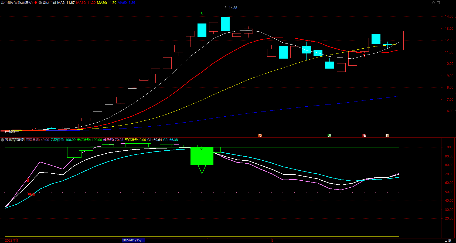
Task: Open the green 跌 event marker
Action: 329,135
